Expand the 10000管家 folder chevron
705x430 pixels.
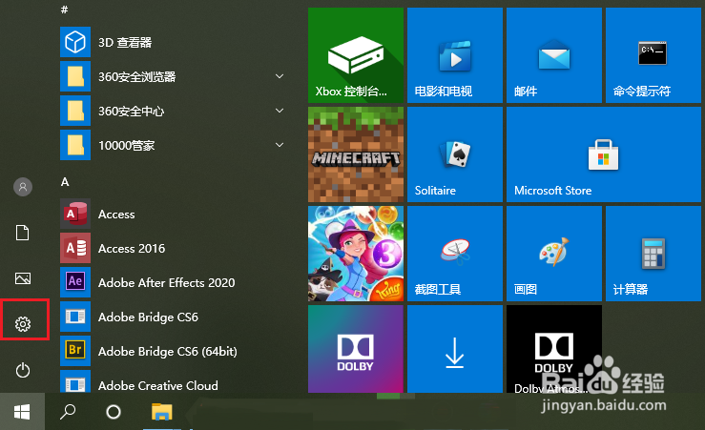(x=280, y=145)
